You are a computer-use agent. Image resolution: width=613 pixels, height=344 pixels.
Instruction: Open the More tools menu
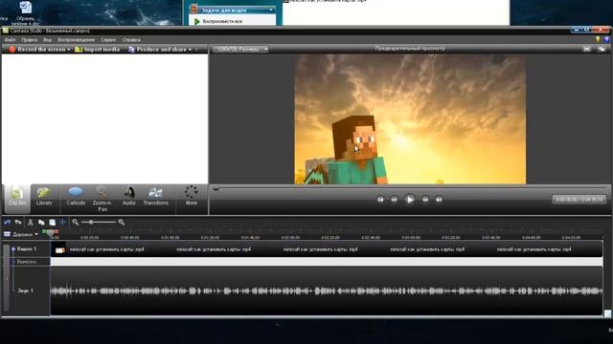point(192,195)
